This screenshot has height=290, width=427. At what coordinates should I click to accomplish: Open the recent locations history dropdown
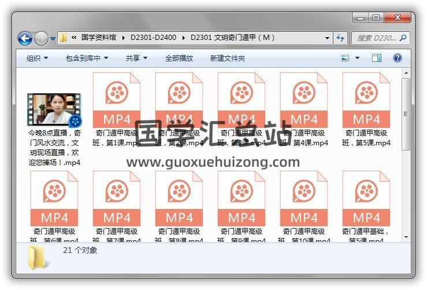tap(53, 39)
